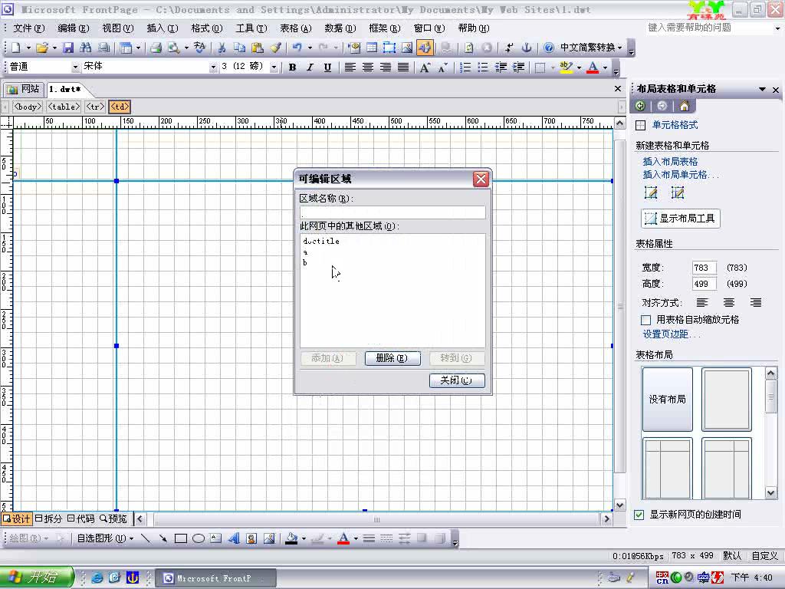Switch to the 网站 tab
Viewport: 785px width, 589px height.
(23, 89)
